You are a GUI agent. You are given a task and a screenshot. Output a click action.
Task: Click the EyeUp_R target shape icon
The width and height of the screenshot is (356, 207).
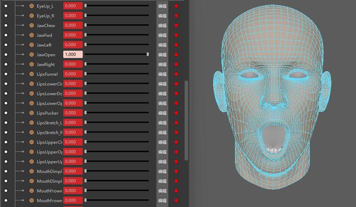click(32, 16)
